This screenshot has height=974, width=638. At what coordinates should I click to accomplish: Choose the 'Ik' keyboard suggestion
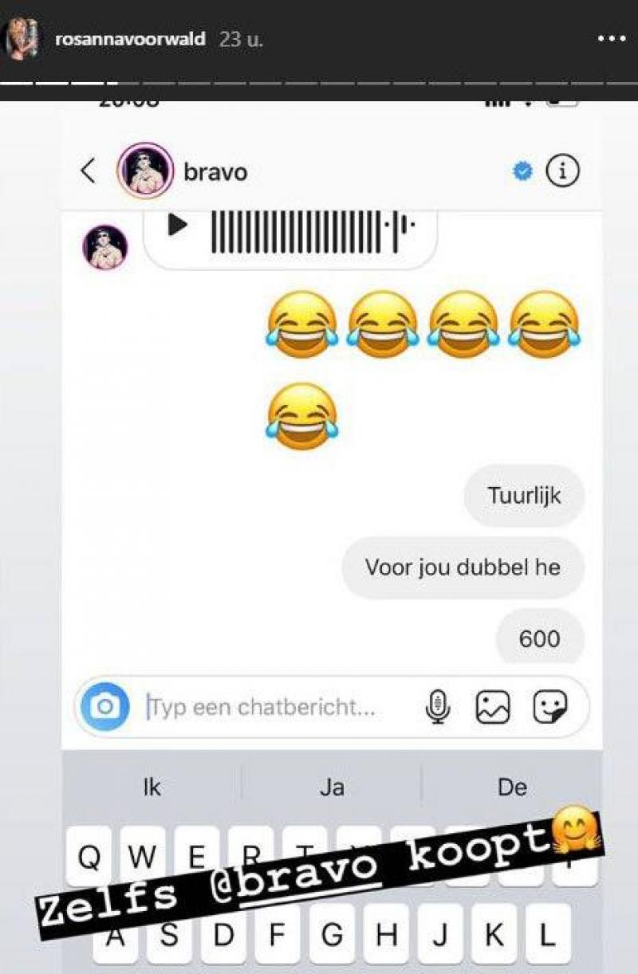(152, 787)
